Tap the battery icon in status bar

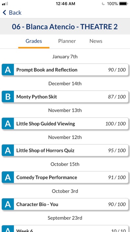123,4
